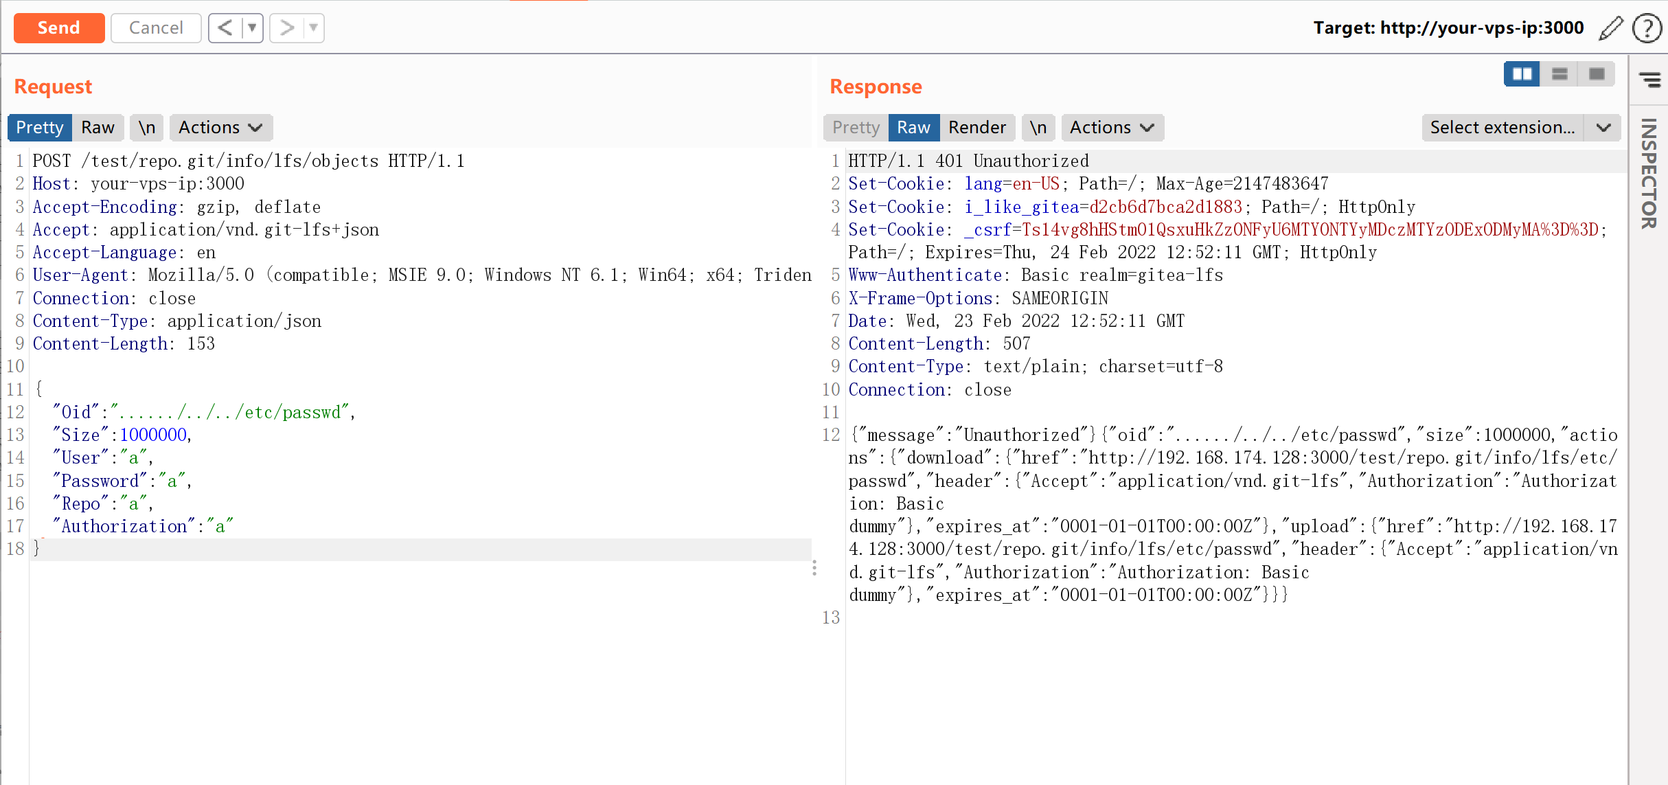1668x785 pixels.
Task: Select the horizontal split layout icon
Action: (x=1559, y=73)
